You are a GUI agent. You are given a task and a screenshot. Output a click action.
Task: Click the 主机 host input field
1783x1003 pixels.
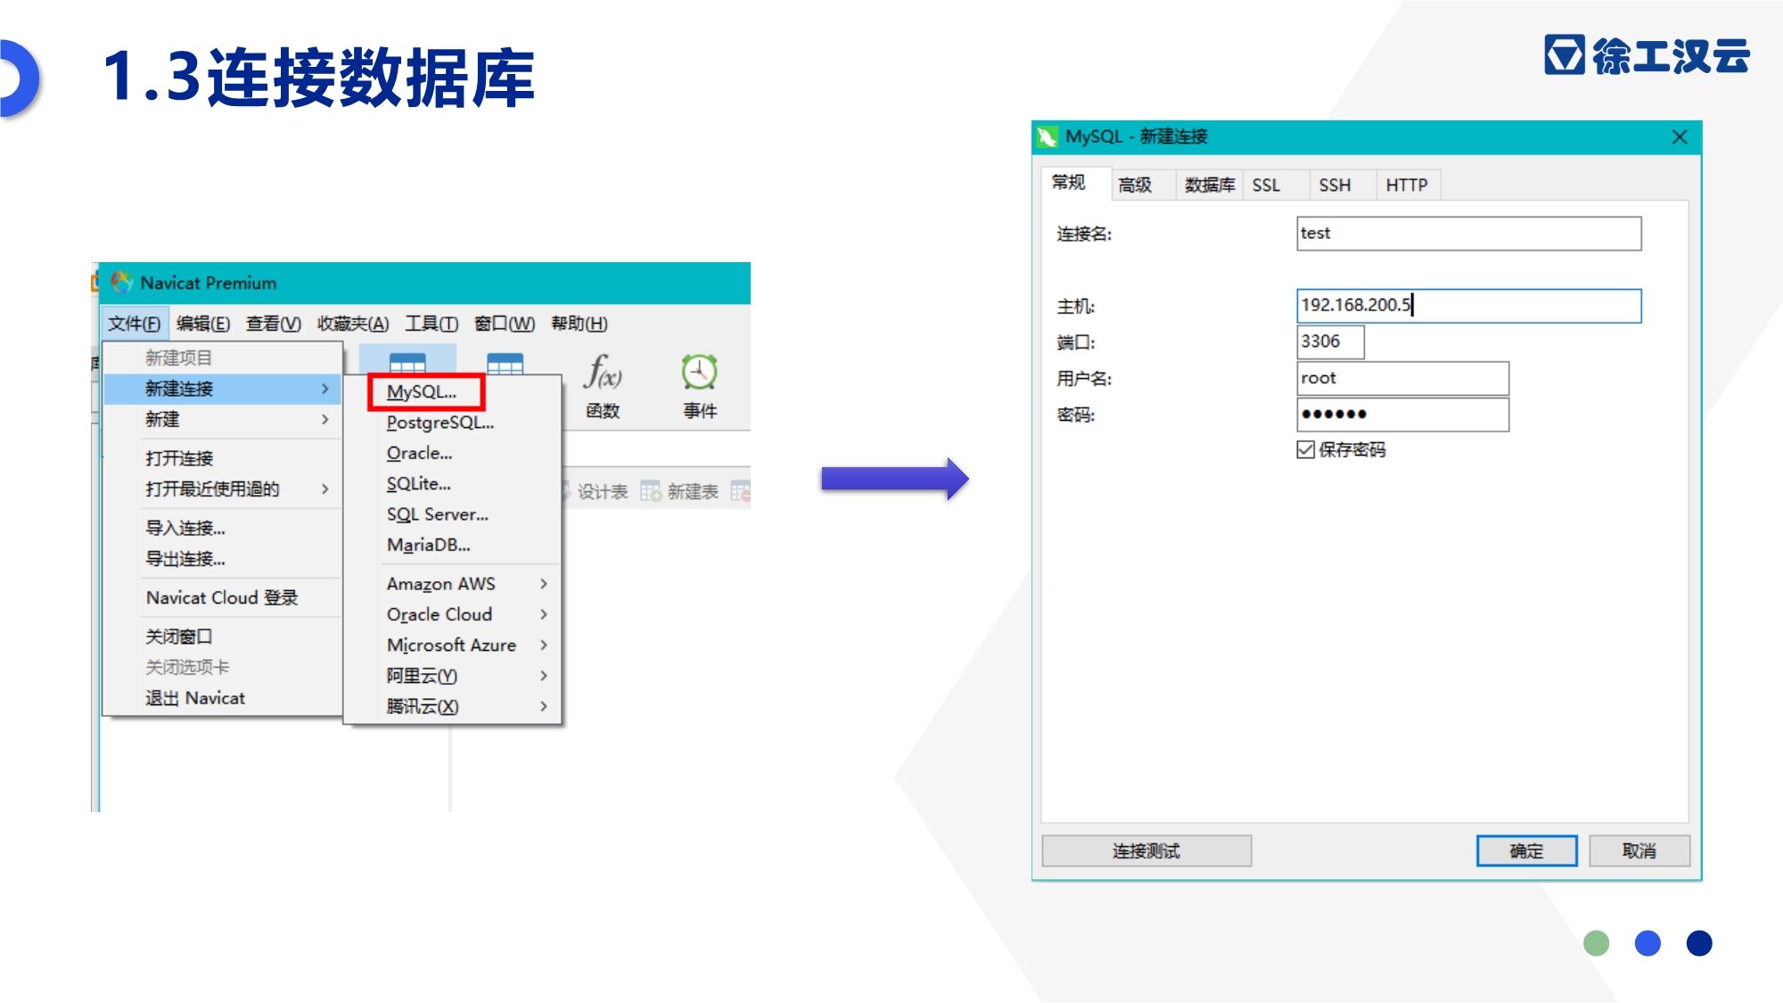pos(1468,306)
